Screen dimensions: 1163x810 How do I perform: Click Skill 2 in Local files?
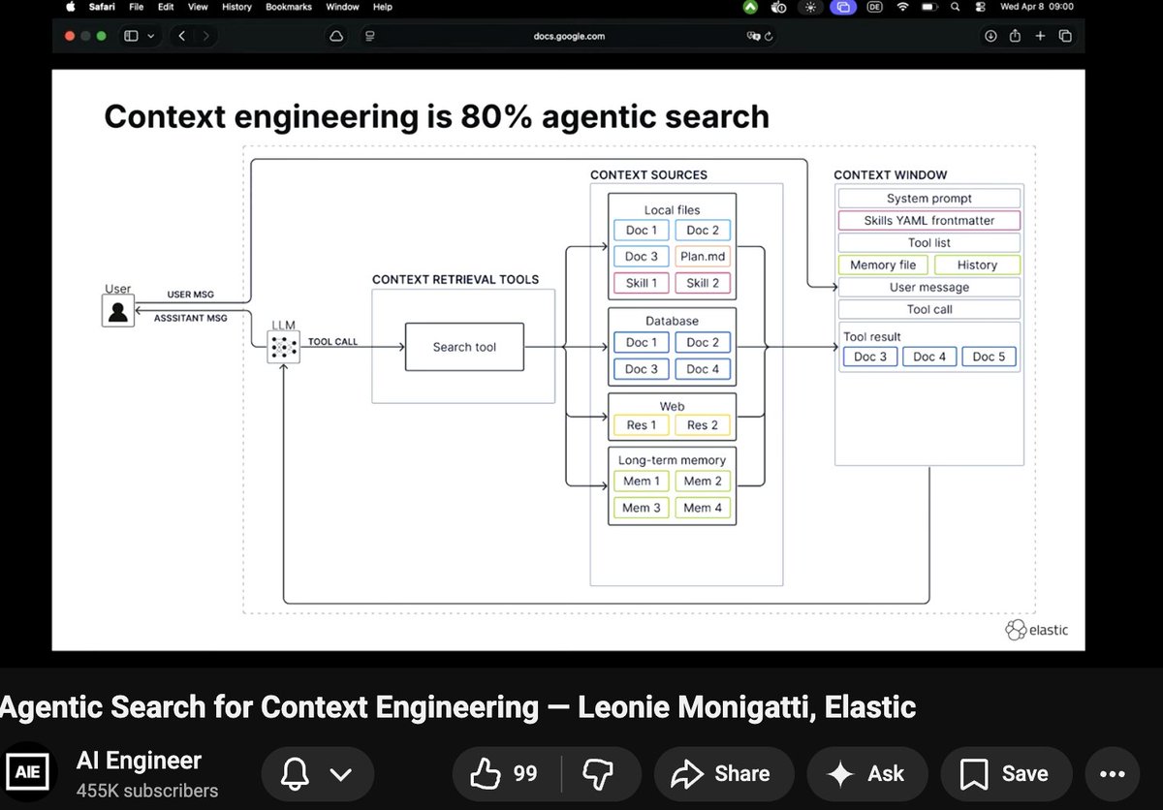[703, 283]
